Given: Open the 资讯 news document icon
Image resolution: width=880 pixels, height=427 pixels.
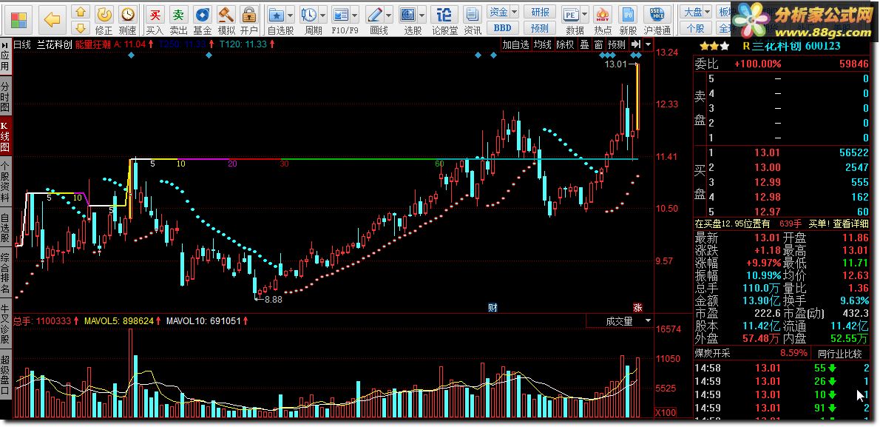Looking at the screenshot, I should (473, 20).
